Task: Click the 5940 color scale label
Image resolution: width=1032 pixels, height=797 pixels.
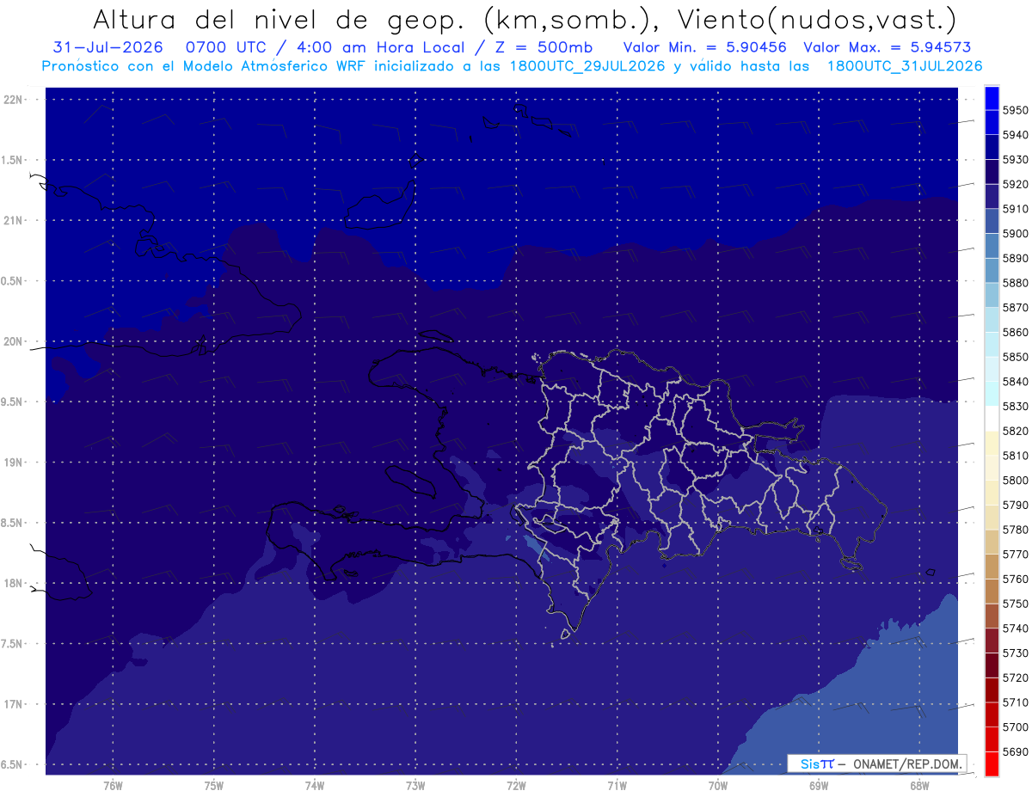Action: point(1016,135)
